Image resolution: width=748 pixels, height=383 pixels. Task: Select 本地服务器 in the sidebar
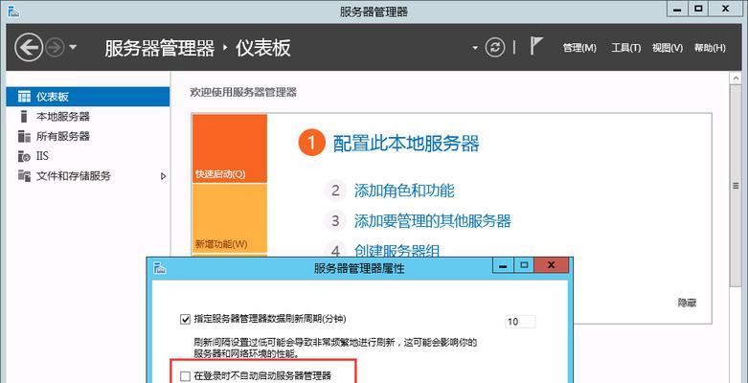point(88,117)
